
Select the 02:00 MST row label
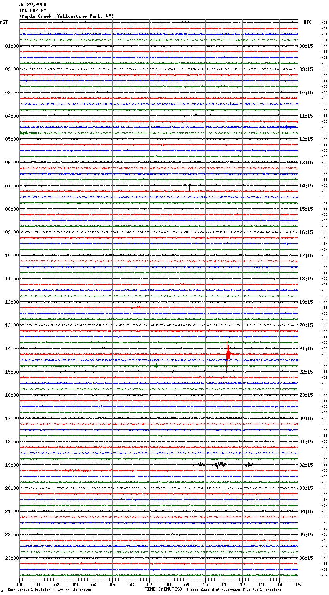12,69
